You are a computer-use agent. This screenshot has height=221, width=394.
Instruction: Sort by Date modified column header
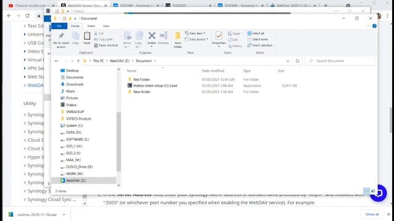(213, 71)
